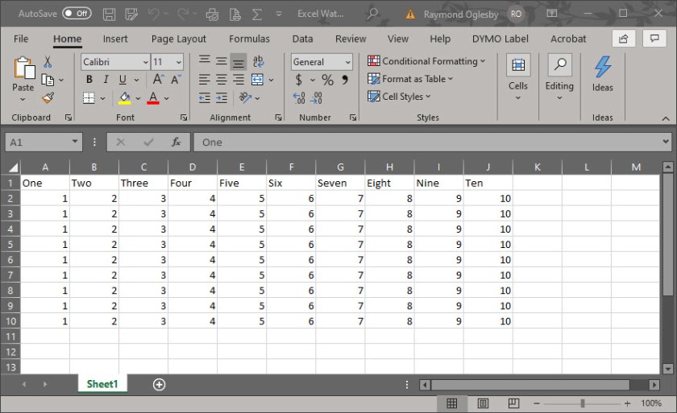Open the Comments speech bubble icon

click(654, 39)
